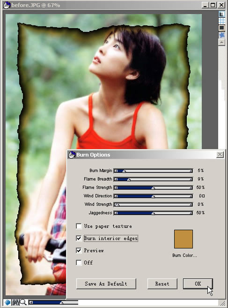Viewport: 228px width, 308px height.
Task: Click left arrow of Jaggedness slider
Action: tap(116, 213)
